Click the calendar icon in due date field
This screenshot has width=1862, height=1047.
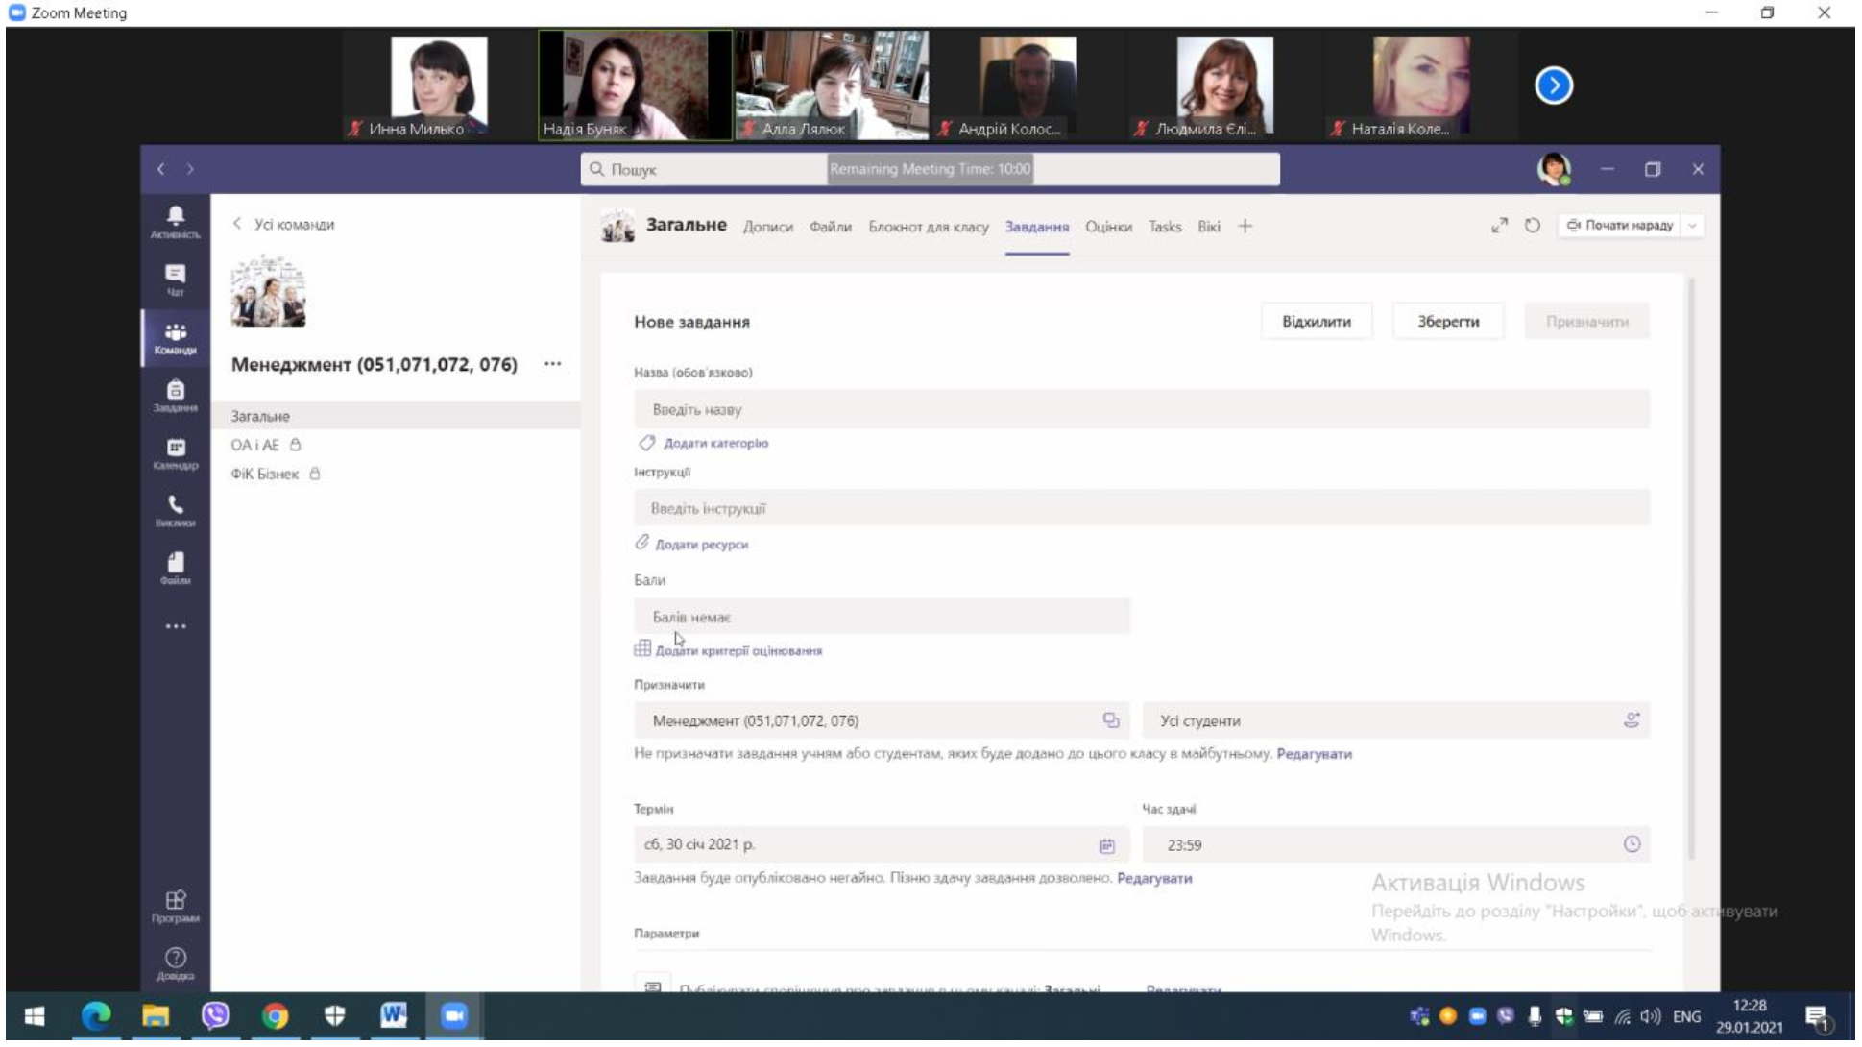[x=1106, y=845]
